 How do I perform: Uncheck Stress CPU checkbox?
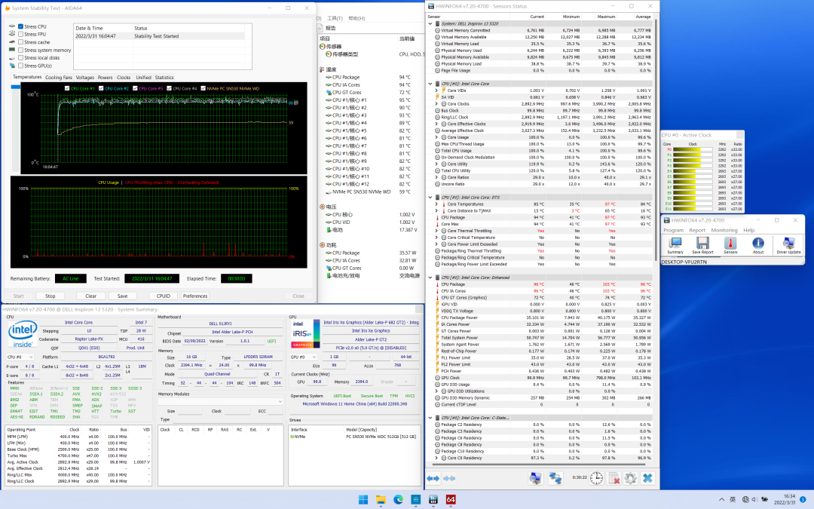21,26
